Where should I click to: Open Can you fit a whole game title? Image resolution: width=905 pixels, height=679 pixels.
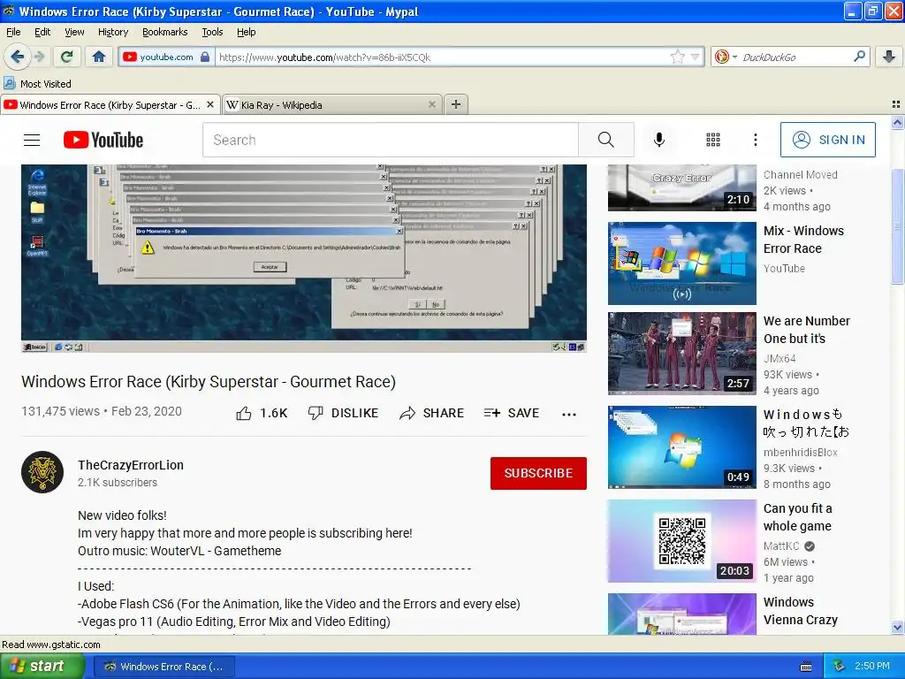click(798, 517)
